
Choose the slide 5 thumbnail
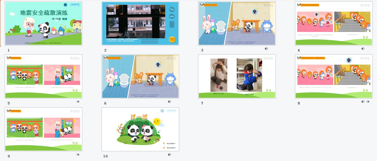click(43, 77)
